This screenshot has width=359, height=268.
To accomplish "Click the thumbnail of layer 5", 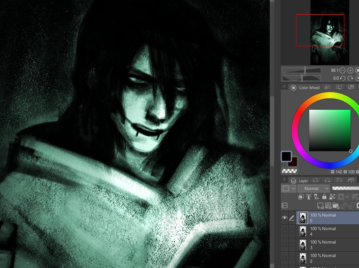I will [303, 218].
